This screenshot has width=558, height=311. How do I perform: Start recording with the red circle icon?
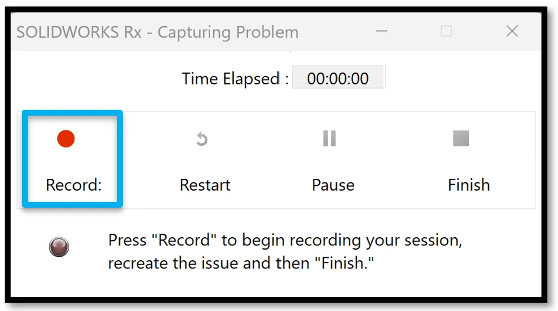point(66,139)
